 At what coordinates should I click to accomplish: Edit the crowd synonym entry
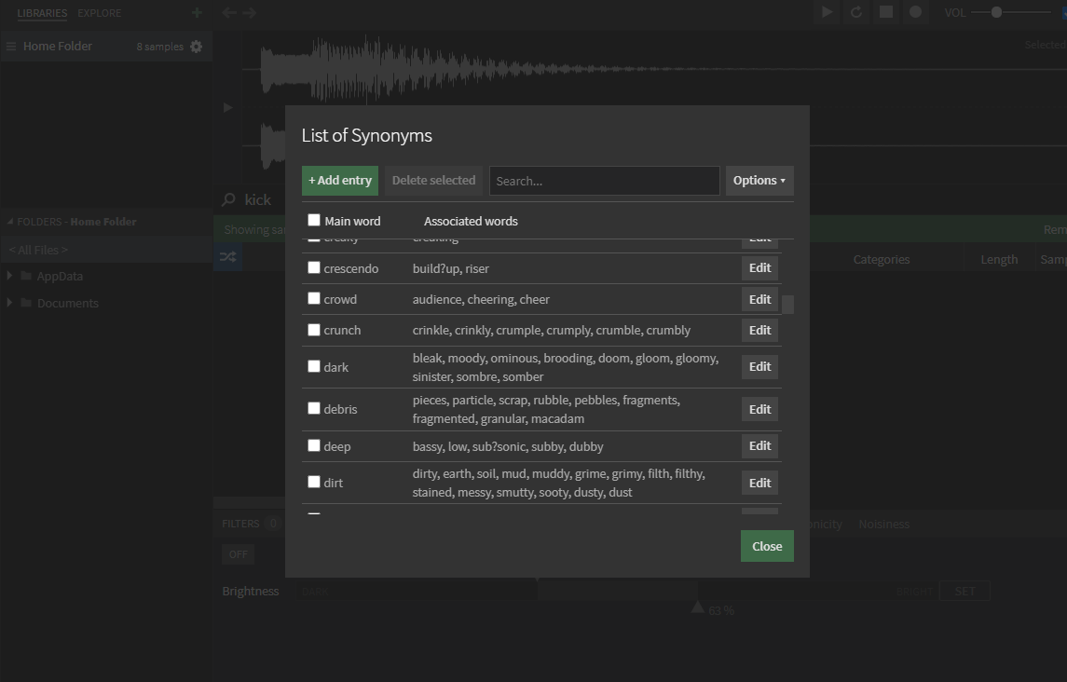(759, 299)
